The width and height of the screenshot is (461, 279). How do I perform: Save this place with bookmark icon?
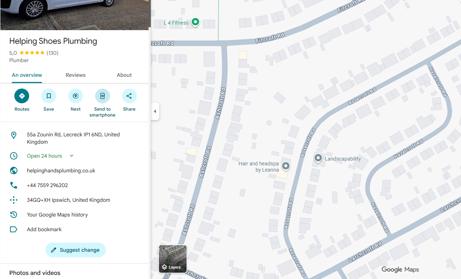pyautogui.click(x=49, y=96)
